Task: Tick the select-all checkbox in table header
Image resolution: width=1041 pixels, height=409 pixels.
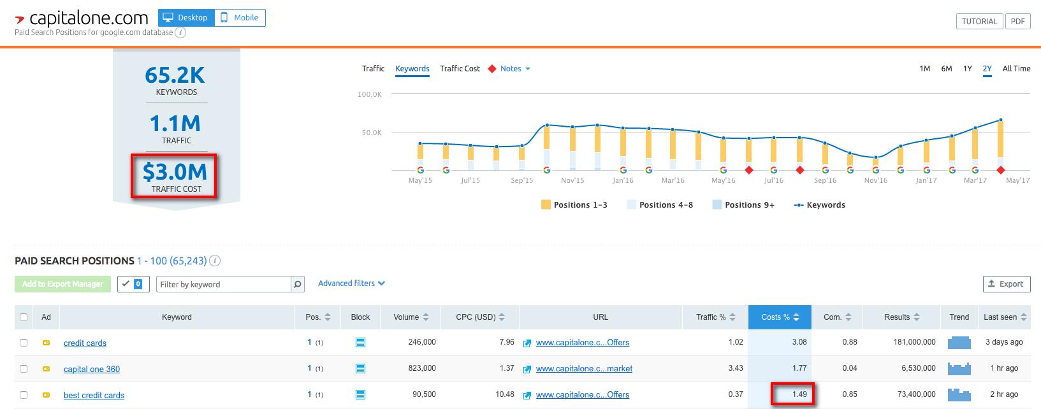Action: coord(24,317)
